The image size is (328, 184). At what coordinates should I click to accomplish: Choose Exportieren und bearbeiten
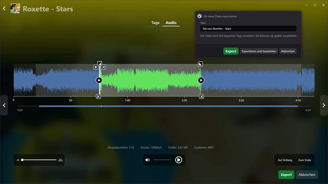coord(259,51)
